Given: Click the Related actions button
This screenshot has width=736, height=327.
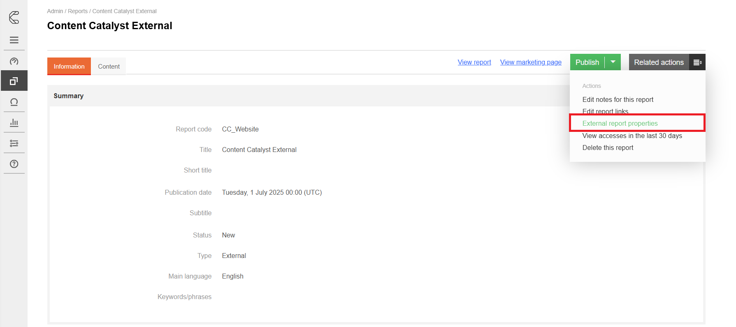Looking at the screenshot, I should click(x=659, y=62).
